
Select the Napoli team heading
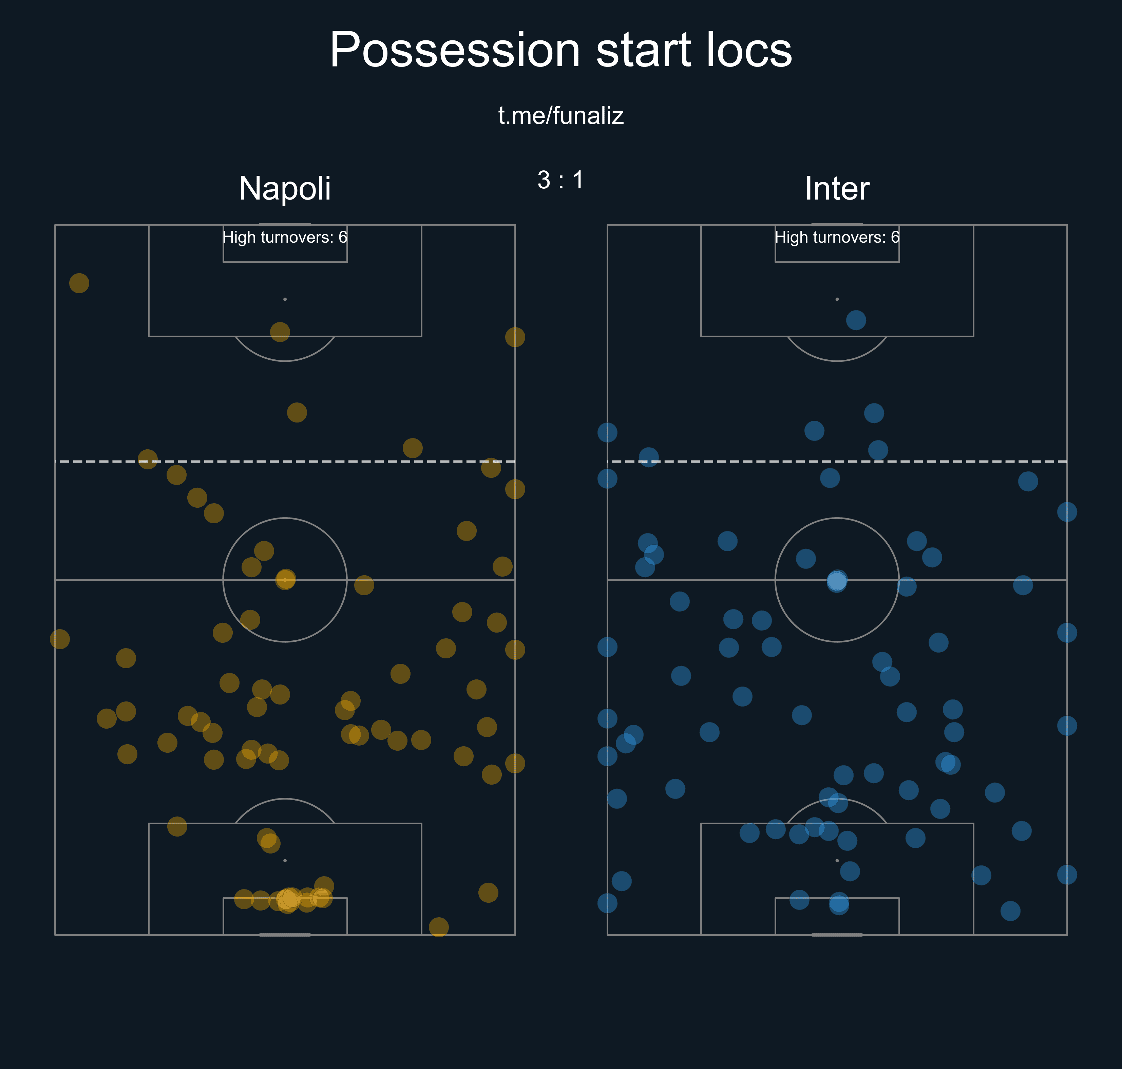[x=285, y=188]
